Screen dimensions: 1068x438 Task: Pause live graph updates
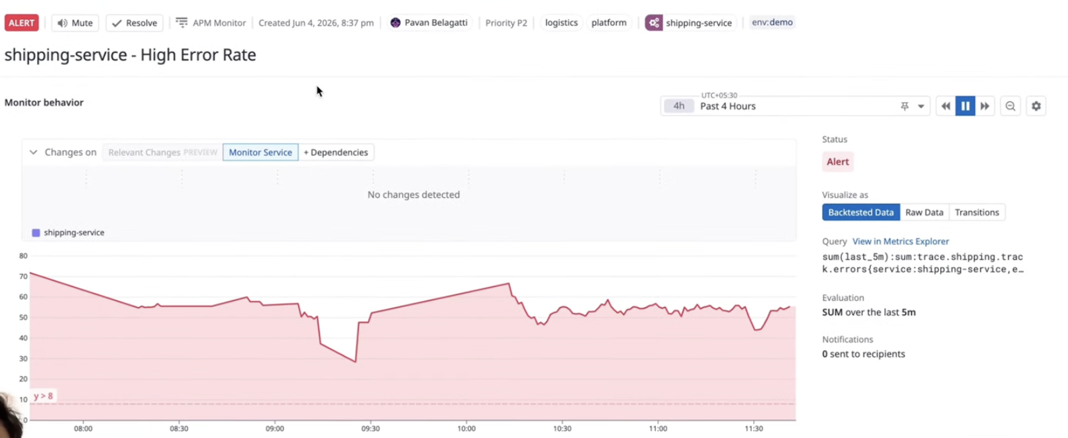[x=965, y=106]
